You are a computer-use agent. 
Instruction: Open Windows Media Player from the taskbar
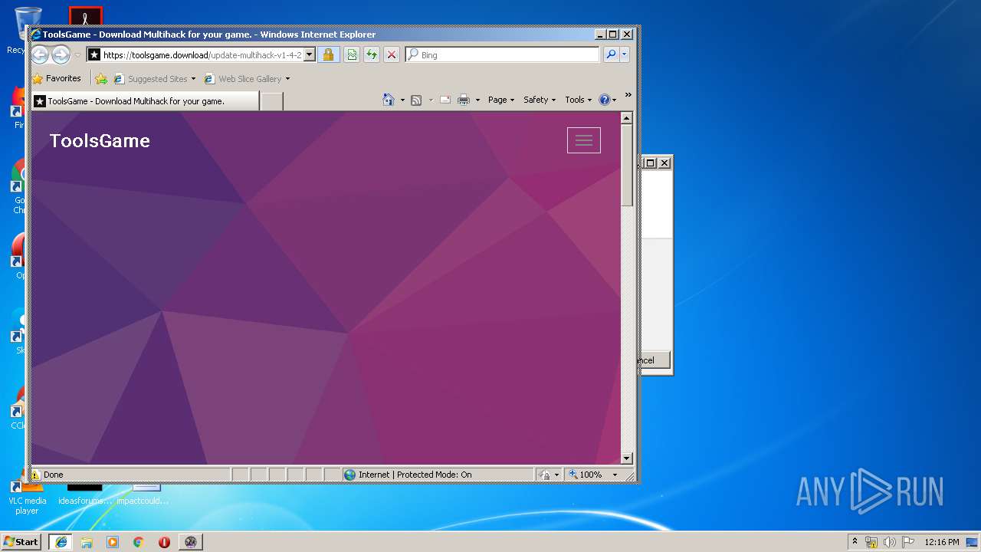[113, 541]
